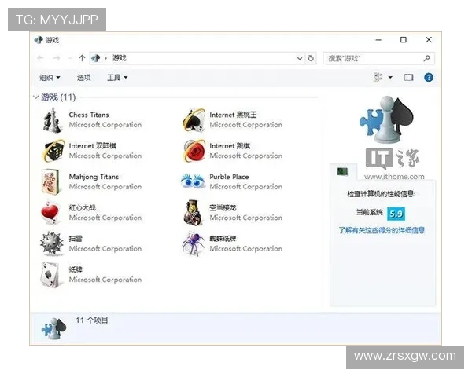Collapse the 游戏 (11) group

(36, 97)
